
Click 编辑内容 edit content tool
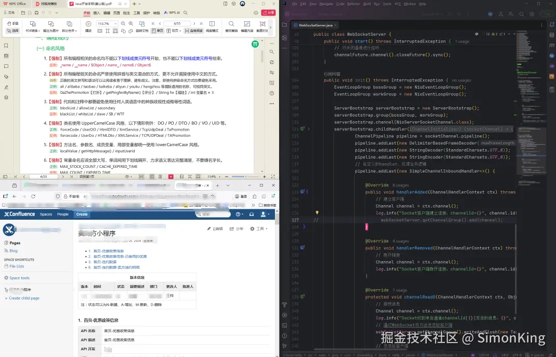[247, 27]
